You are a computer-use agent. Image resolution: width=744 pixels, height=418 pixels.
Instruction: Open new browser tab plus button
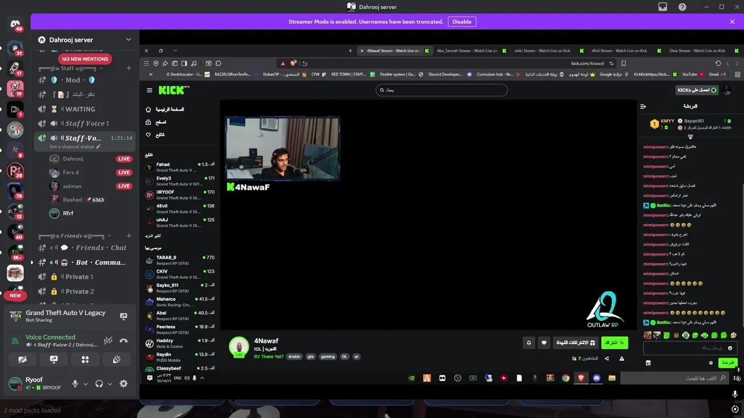click(x=350, y=51)
